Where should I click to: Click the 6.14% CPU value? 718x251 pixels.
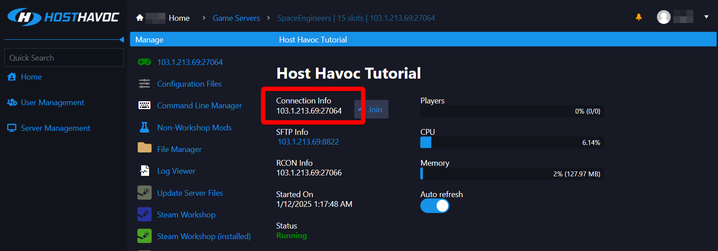[x=591, y=143]
